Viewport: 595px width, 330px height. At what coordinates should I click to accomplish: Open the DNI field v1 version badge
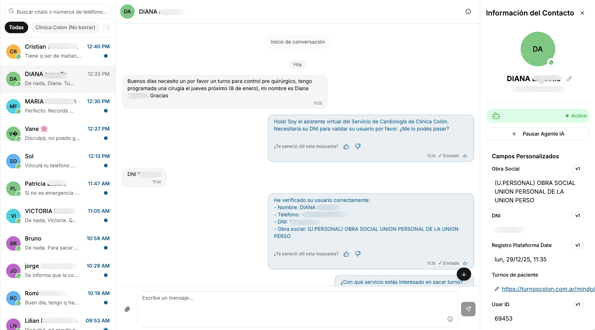pyautogui.click(x=577, y=216)
